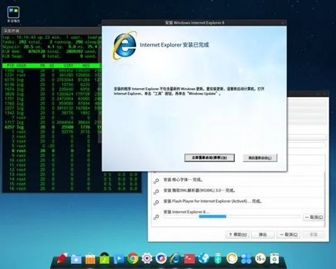
Task: Click bottom 取消(C) cancel button in installer
Action: click(288, 234)
